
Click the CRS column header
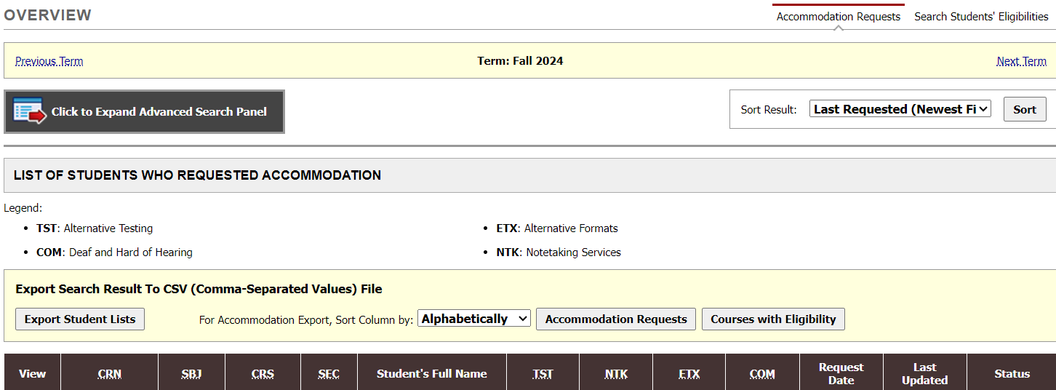click(263, 374)
